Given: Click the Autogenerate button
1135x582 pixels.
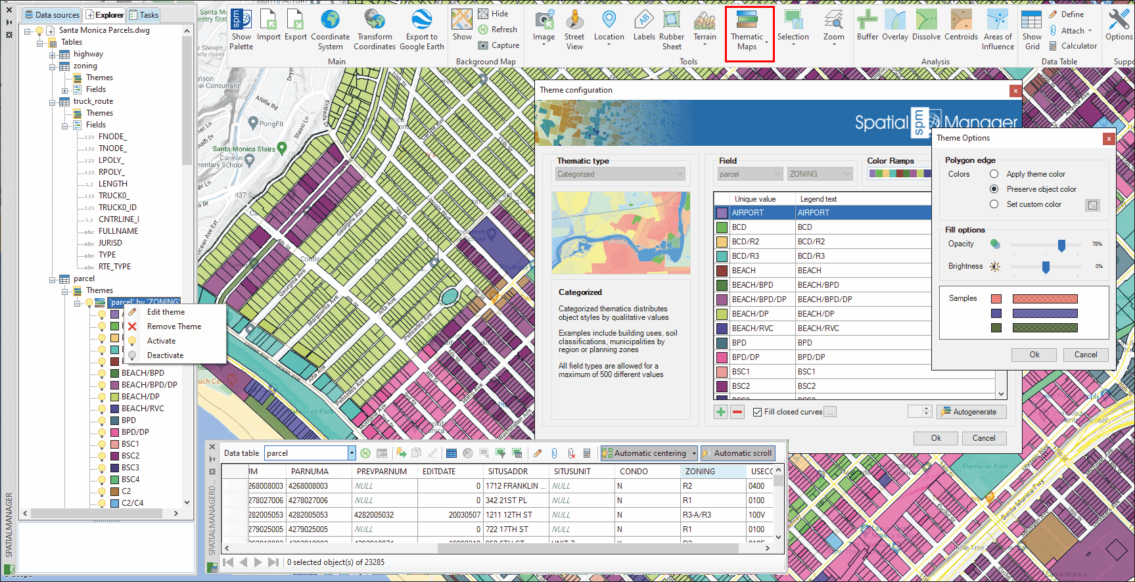Looking at the screenshot, I should click(x=971, y=412).
